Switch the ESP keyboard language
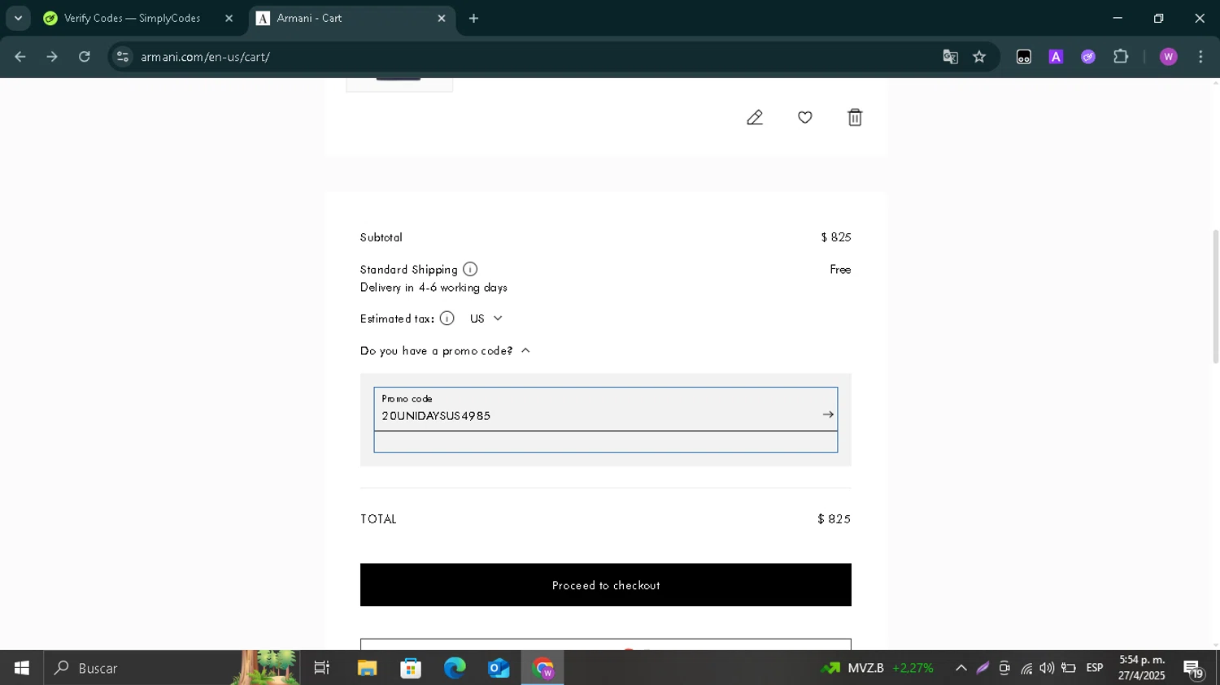Screen dimensions: 1220x685 click(x=1095, y=668)
